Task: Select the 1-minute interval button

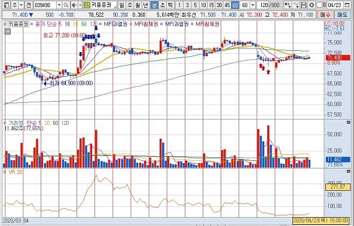Action: point(179,5)
